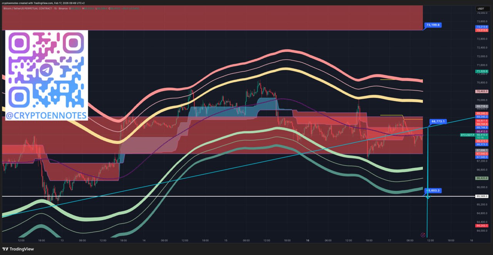Viewport: 493px width, 255px height.
Task: Click the arrow marker on white 65,589 line
Action: click(x=428, y=197)
